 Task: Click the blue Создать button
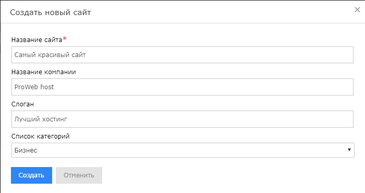click(x=31, y=175)
